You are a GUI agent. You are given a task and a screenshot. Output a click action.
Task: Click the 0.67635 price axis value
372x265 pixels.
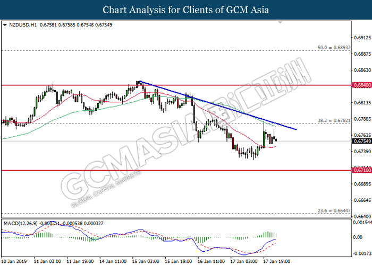[362, 135]
